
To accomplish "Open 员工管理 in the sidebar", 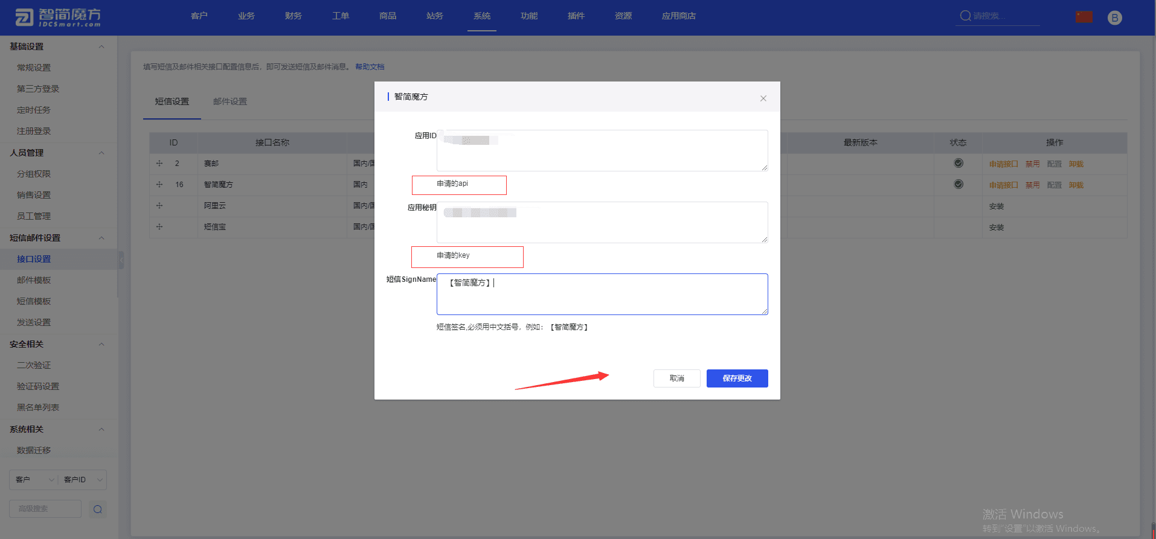I will [34, 216].
